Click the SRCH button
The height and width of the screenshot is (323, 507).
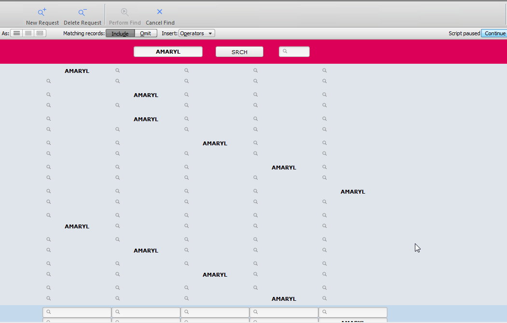pyautogui.click(x=239, y=52)
